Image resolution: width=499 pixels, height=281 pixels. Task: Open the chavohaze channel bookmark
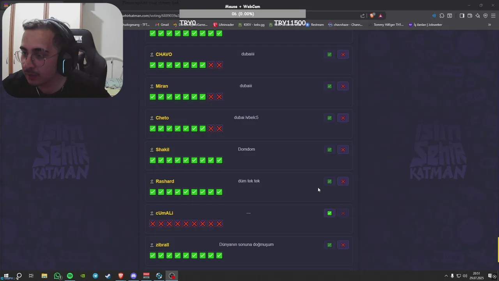(345, 25)
